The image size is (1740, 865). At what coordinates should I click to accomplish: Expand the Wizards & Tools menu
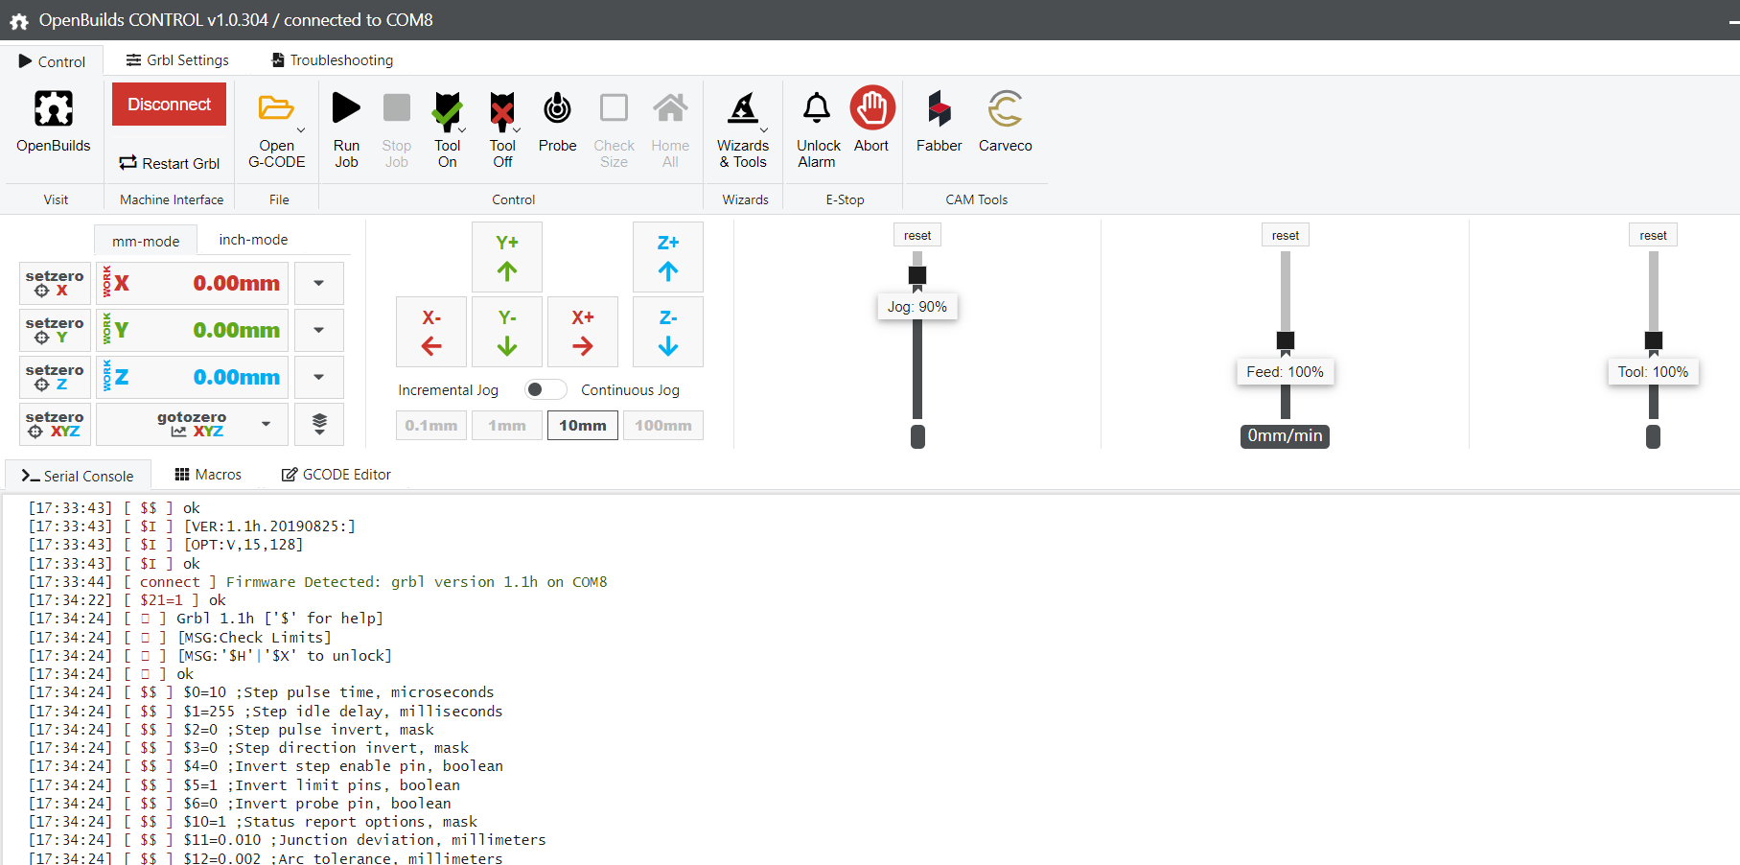point(743,129)
